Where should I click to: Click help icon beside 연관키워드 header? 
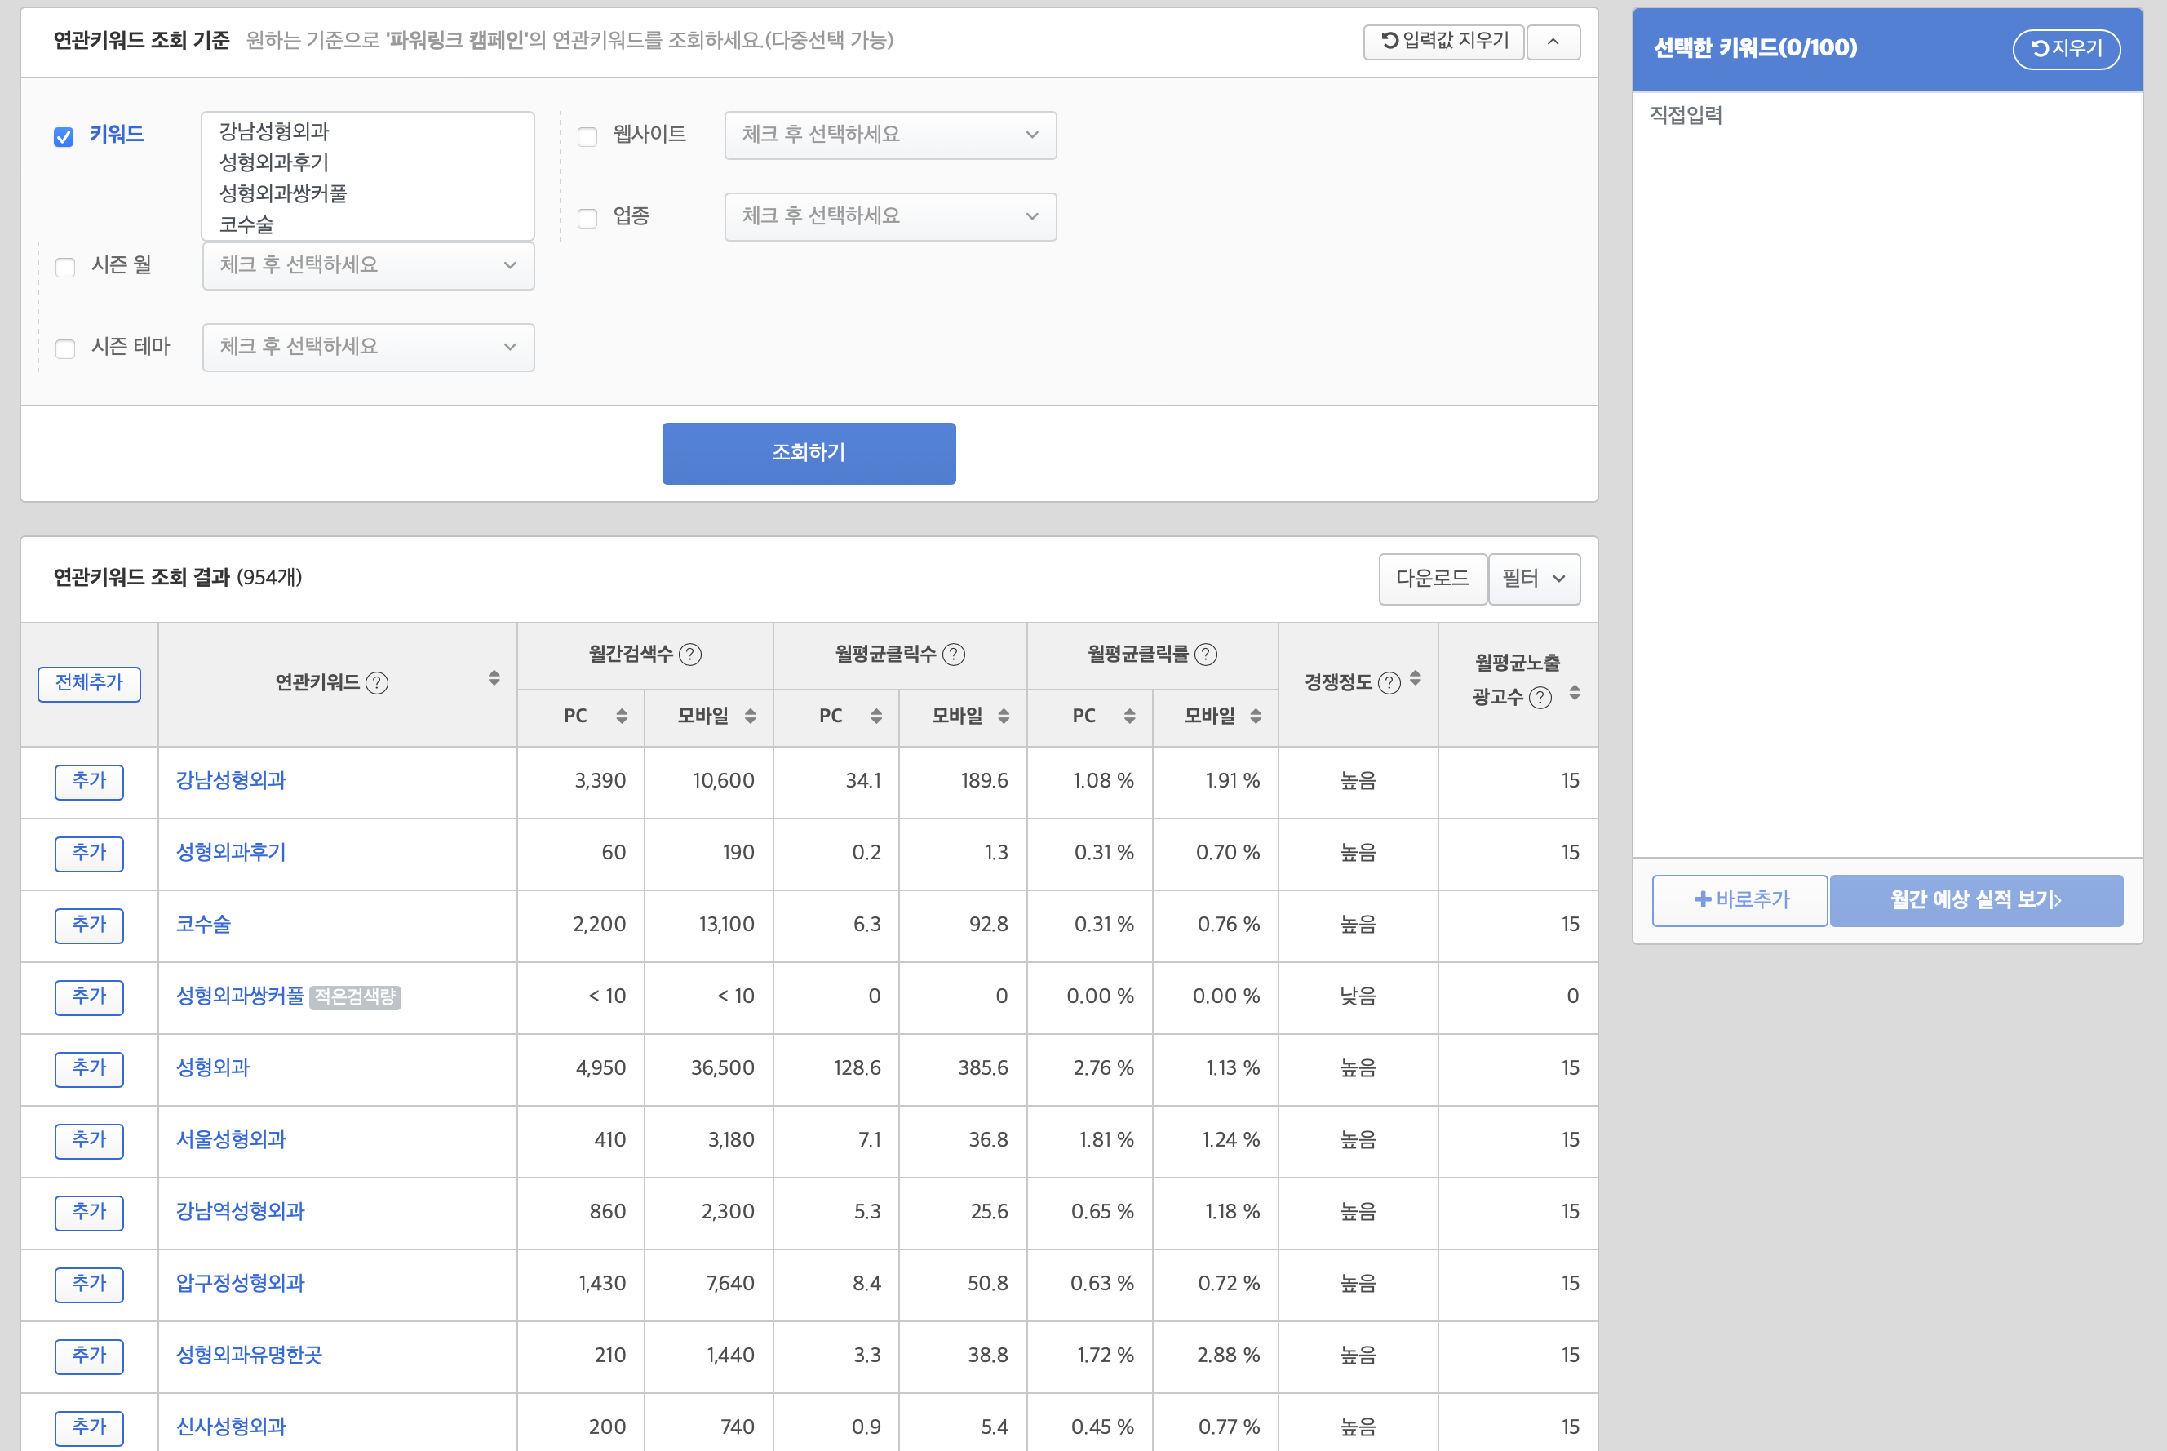pos(376,683)
